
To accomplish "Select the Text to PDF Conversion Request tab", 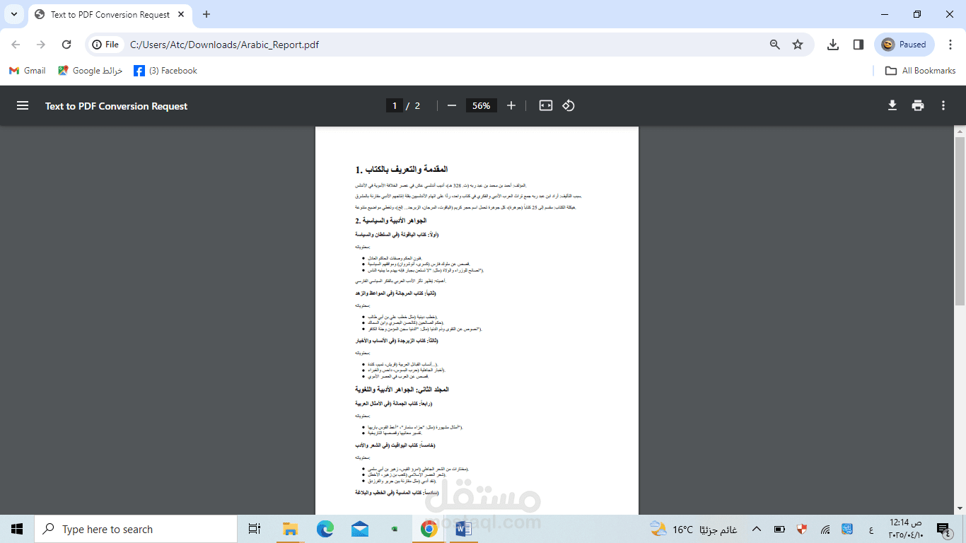I will (x=110, y=14).
